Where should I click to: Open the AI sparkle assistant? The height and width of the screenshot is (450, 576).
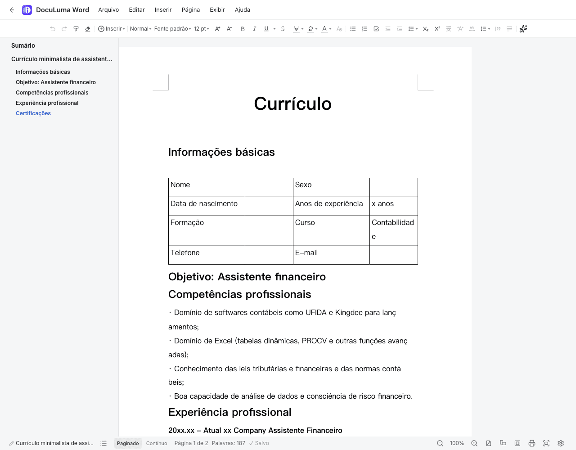click(523, 29)
